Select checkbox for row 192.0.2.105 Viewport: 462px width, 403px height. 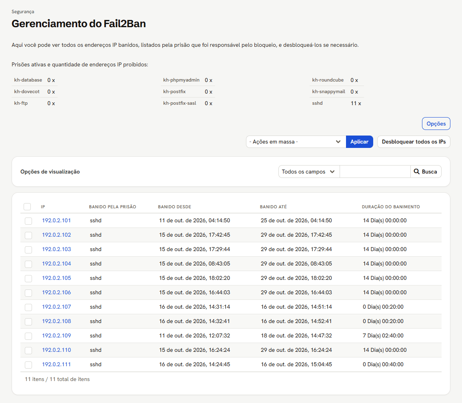28,278
